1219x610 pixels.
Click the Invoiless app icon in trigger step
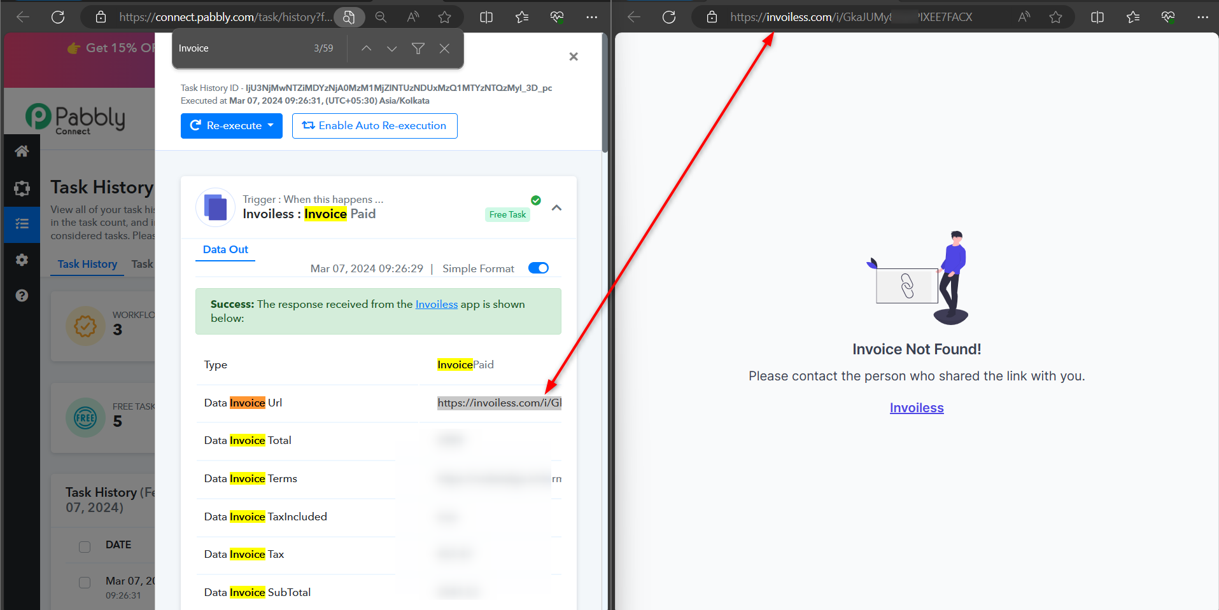click(x=215, y=207)
